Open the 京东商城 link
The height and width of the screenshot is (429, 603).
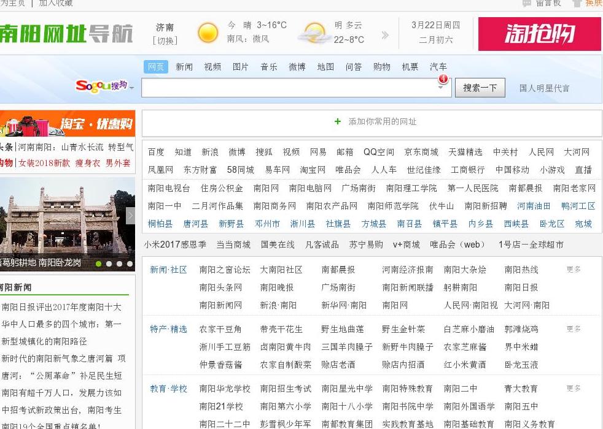click(421, 152)
